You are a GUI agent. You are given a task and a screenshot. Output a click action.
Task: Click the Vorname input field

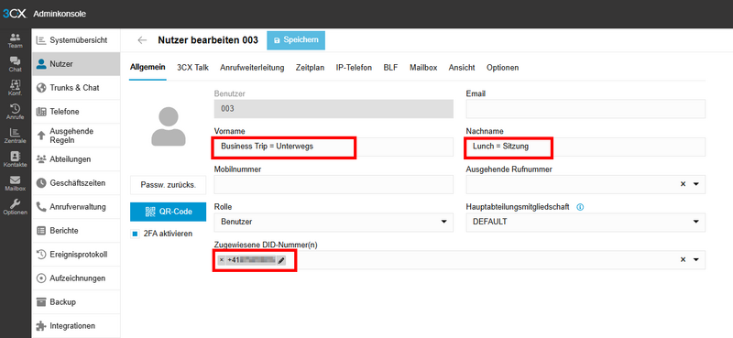click(x=334, y=147)
